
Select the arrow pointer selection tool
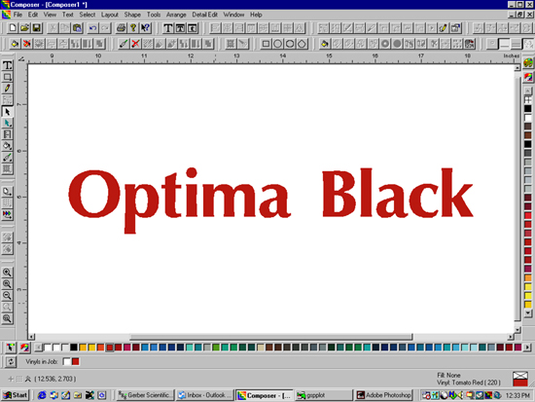pyautogui.click(x=7, y=112)
